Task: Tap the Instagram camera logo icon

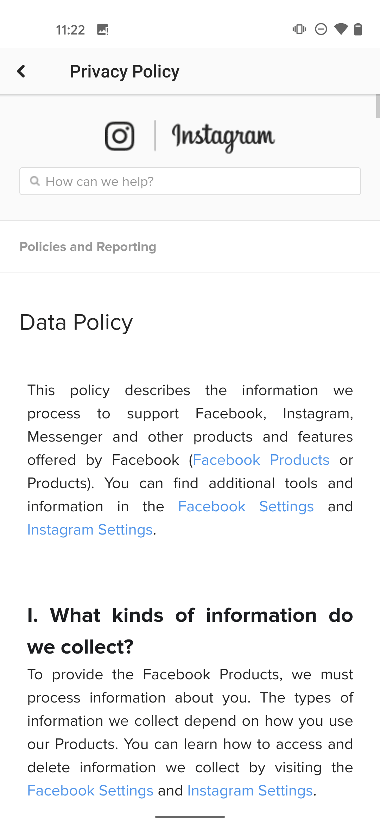Action: pos(120,136)
